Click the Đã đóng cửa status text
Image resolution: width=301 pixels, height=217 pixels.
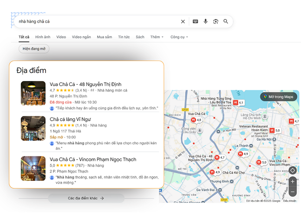[x=60, y=102]
